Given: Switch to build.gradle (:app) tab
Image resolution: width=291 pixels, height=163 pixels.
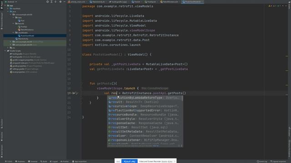Looking at the screenshot, I should click(119, 2).
